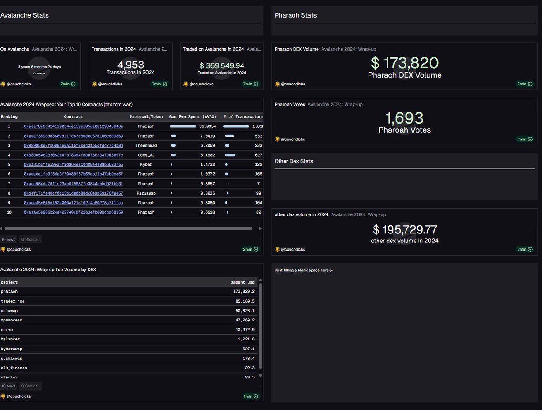
Task: Click the avatar icon in the Pharaoh Votes card
Action: pos(277,139)
